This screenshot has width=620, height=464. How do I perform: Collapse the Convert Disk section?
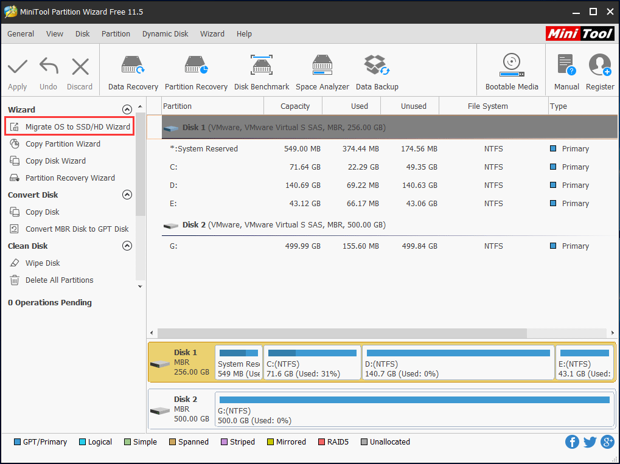click(127, 195)
